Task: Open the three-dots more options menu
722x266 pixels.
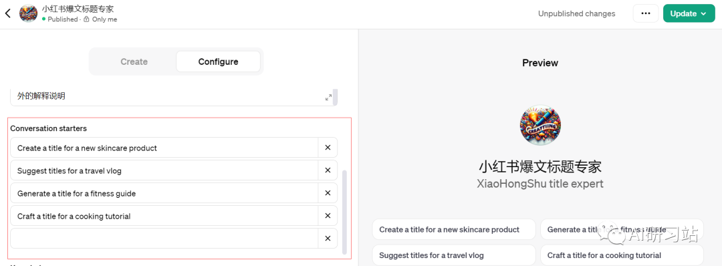Action: point(646,13)
